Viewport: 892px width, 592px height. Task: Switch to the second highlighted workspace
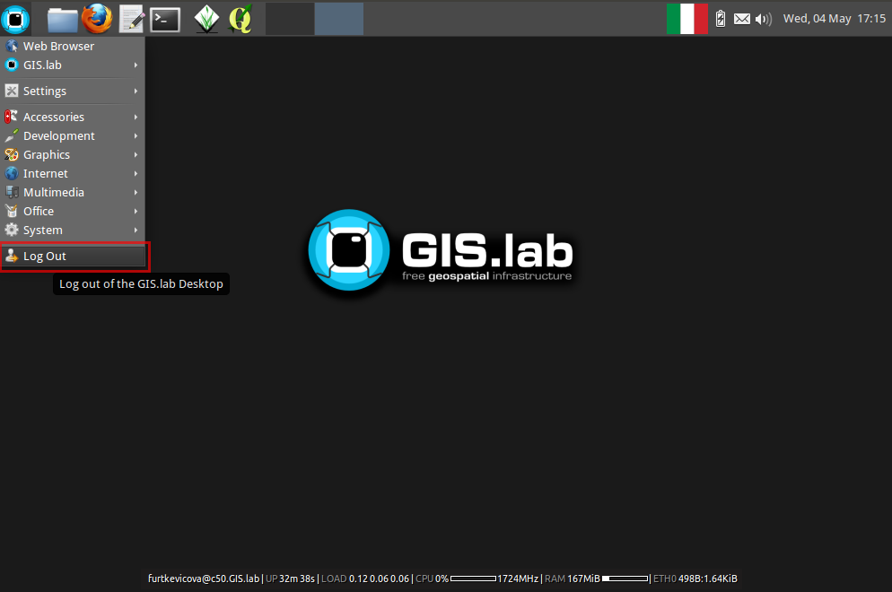[x=339, y=19]
